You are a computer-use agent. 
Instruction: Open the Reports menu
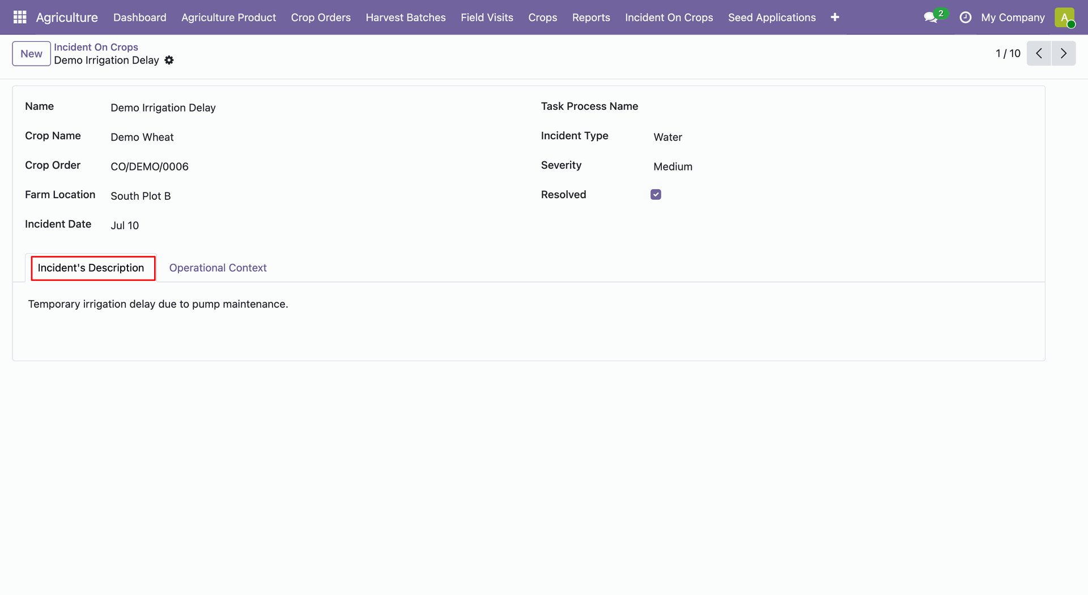click(591, 18)
